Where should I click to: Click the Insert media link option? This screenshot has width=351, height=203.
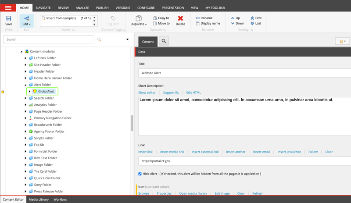[x=172, y=152]
